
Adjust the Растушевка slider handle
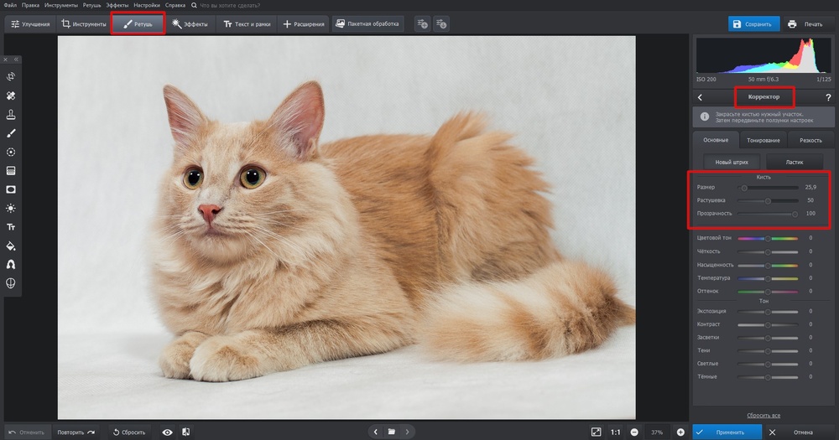768,201
